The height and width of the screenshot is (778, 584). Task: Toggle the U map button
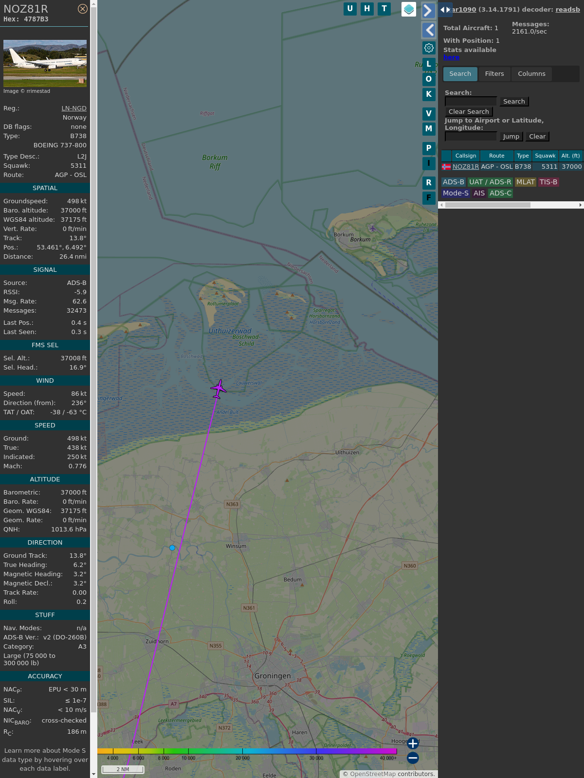click(x=350, y=9)
